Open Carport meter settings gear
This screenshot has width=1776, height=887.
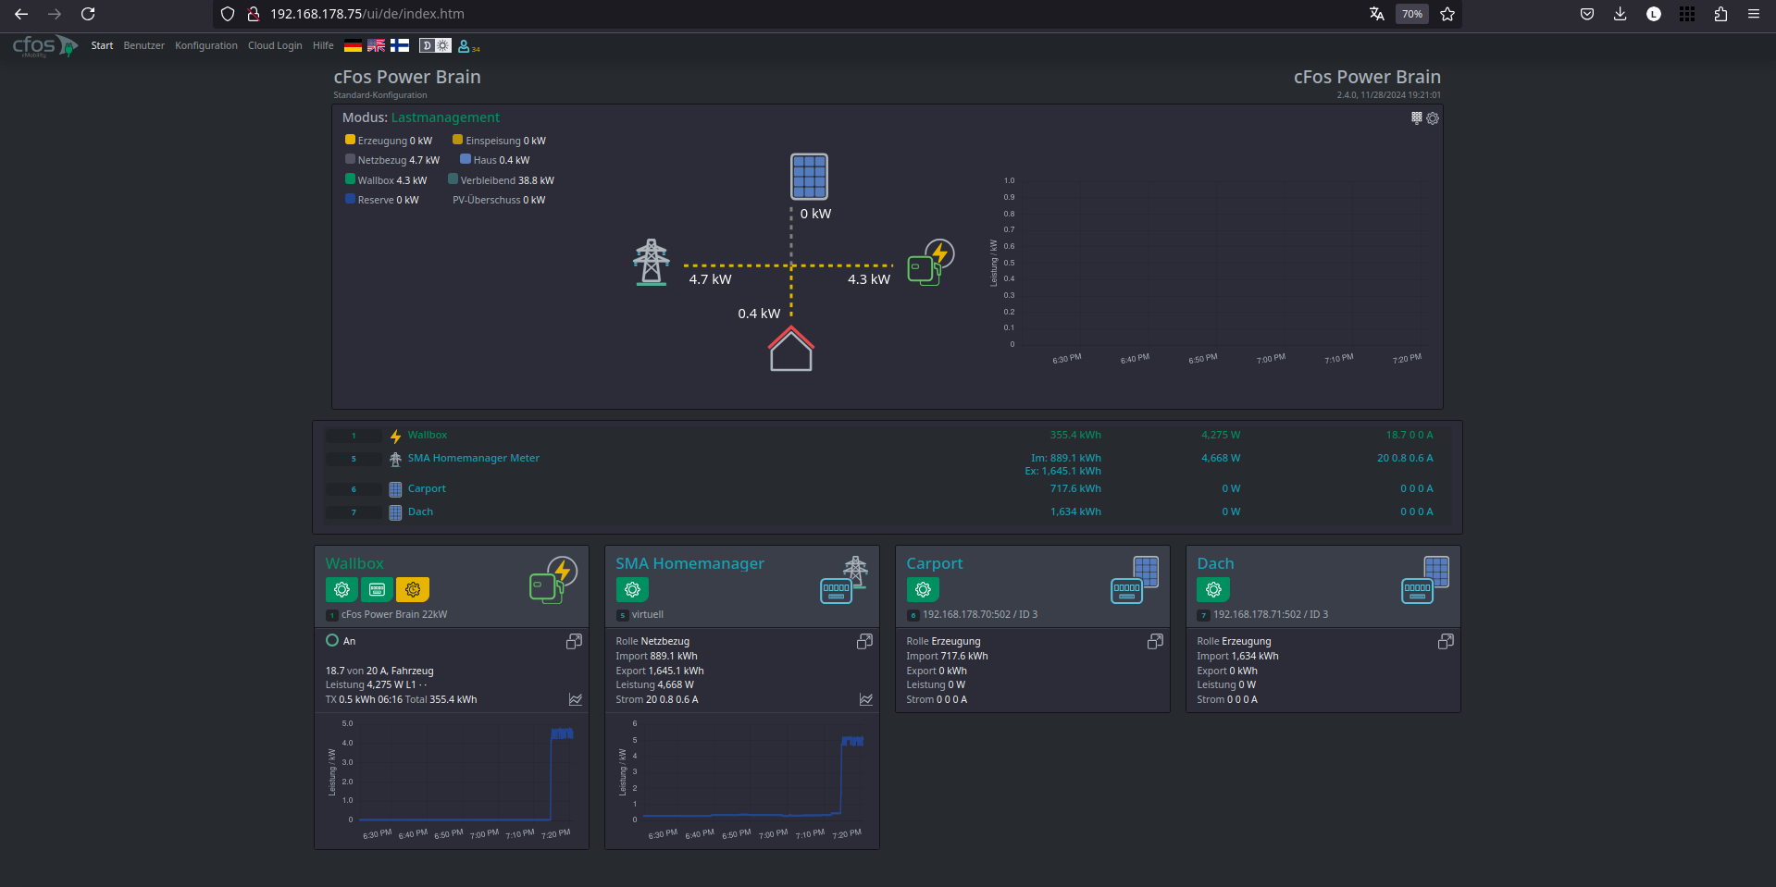click(923, 589)
